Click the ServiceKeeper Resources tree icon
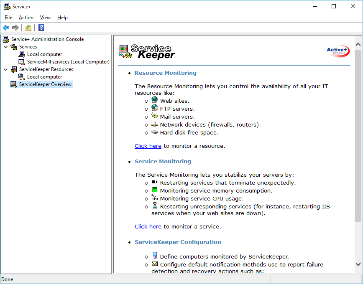The height and width of the screenshot is (284, 363). click(14, 69)
